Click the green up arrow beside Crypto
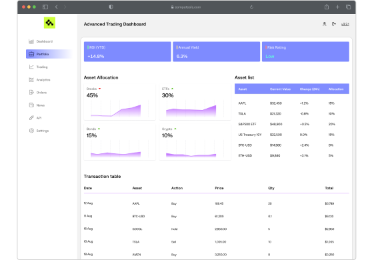374x260 pixels. pos(175,129)
